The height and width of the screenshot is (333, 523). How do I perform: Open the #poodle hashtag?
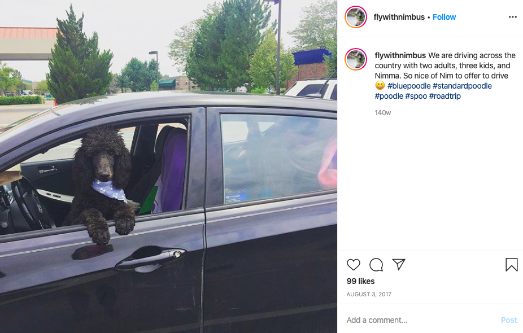[389, 96]
